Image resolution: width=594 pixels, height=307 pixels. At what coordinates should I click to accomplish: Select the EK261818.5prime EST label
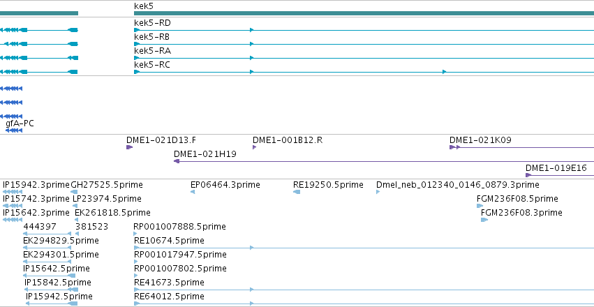point(112,213)
